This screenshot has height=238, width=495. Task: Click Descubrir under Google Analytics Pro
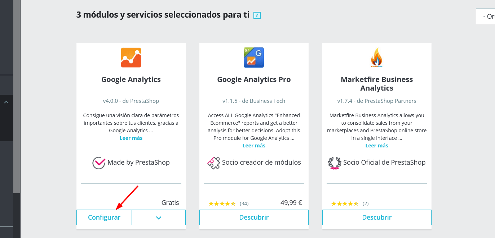click(x=254, y=218)
